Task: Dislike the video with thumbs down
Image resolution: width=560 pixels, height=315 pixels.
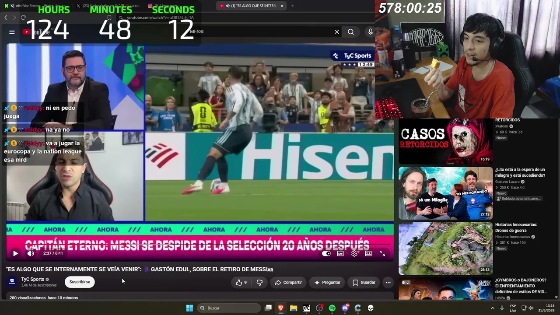Action: [x=259, y=283]
